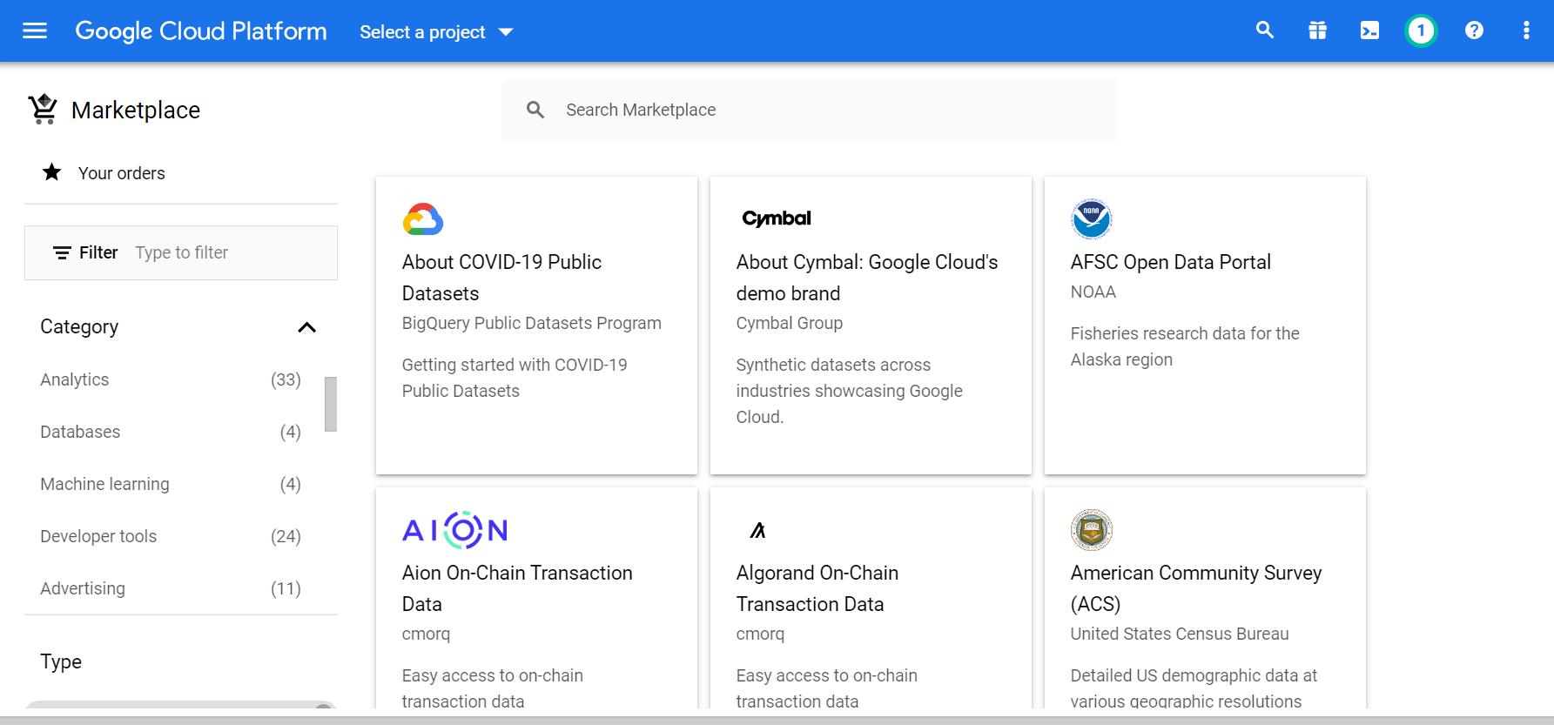Click the Cymbal logo

777,218
